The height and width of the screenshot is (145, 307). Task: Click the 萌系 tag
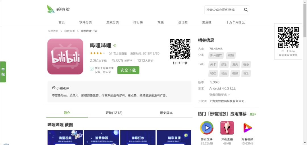coord(246,64)
